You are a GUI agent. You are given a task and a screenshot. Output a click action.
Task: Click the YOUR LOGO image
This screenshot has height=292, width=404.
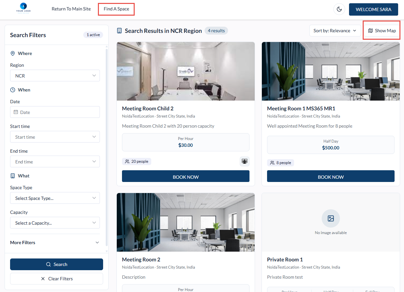(x=23, y=8)
